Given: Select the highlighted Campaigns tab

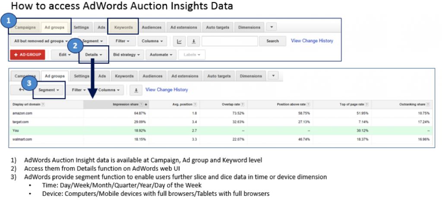Looking at the screenshot, I should point(25,27).
